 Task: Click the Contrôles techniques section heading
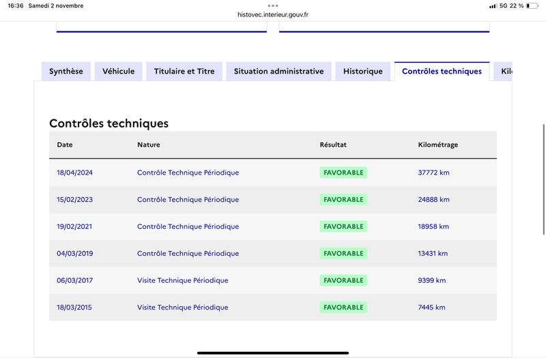pyautogui.click(x=109, y=123)
